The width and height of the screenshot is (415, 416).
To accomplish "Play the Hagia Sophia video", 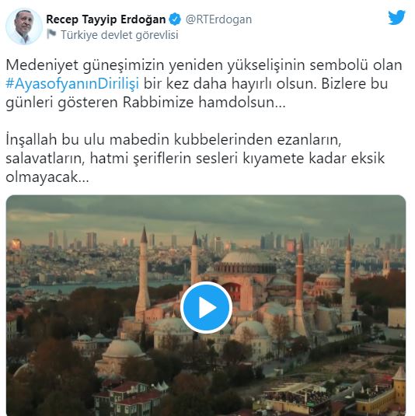I will point(206,307).
